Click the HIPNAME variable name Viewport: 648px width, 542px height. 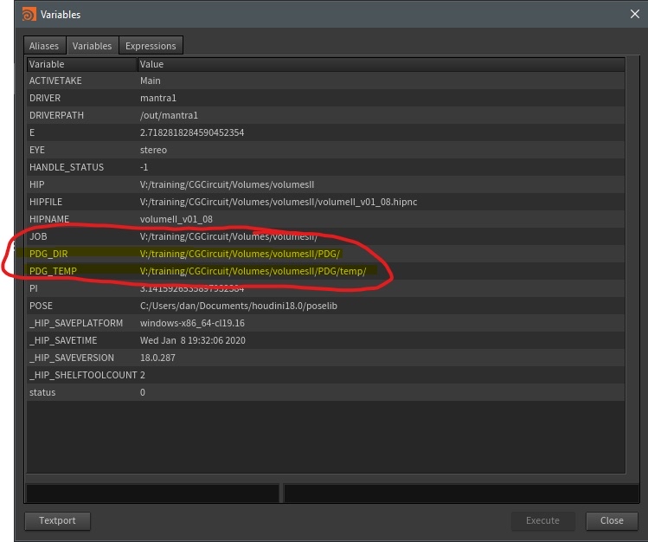click(49, 219)
